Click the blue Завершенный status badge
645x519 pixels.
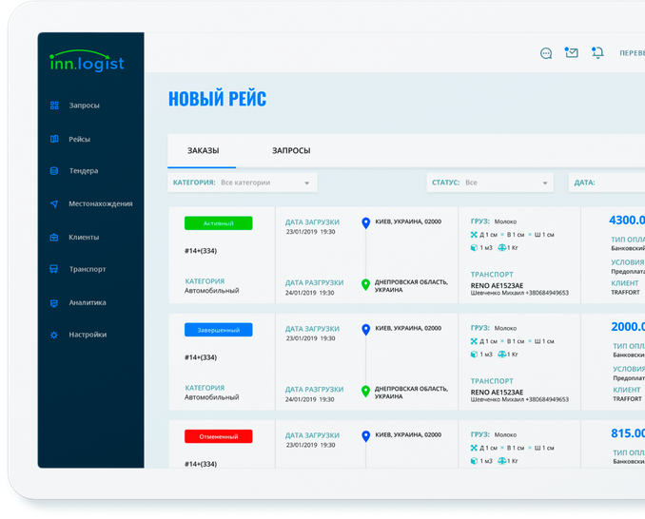(219, 330)
